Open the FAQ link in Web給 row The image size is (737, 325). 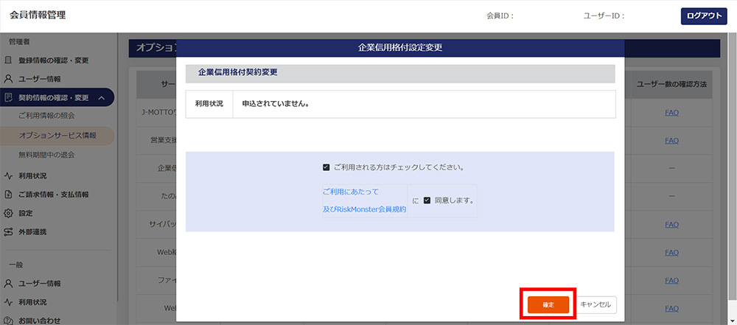pyautogui.click(x=671, y=253)
